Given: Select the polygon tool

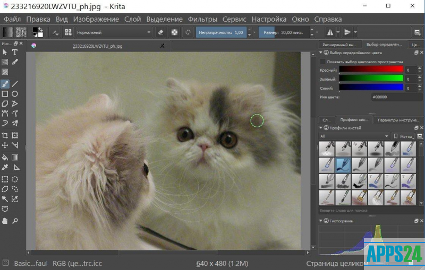Looking at the screenshot, I should click(5, 103).
